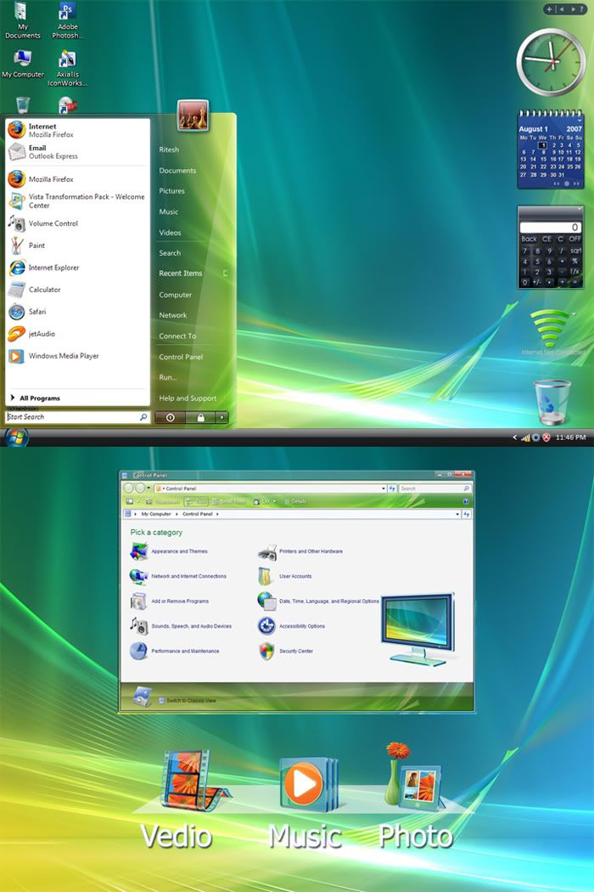The height and width of the screenshot is (892, 594).
Task: Select Control Panel in Start menu
Action: [181, 358]
